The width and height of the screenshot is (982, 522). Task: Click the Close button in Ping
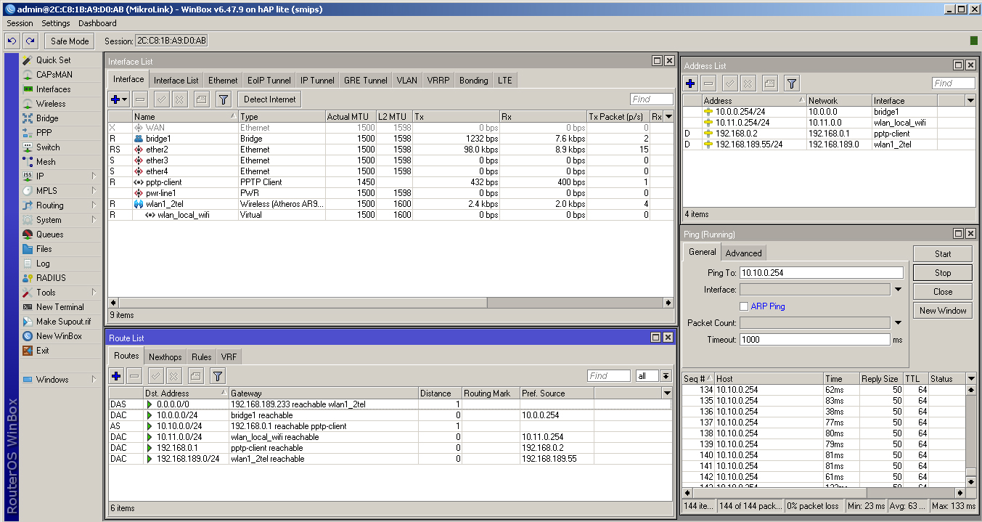tap(943, 292)
